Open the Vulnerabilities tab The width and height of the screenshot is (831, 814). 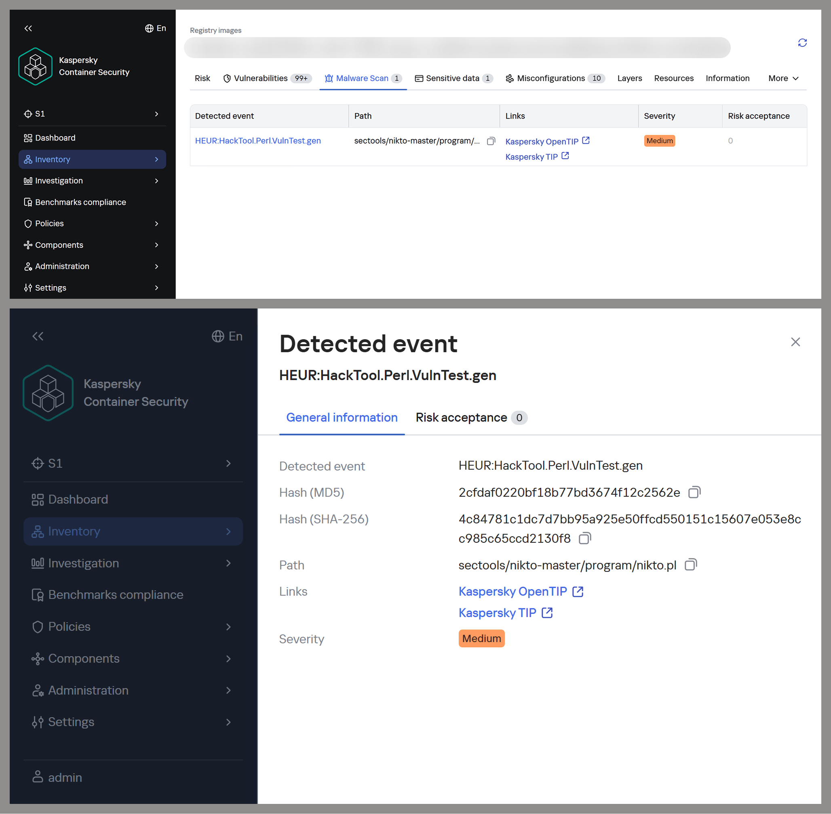(x=268, y=78)
